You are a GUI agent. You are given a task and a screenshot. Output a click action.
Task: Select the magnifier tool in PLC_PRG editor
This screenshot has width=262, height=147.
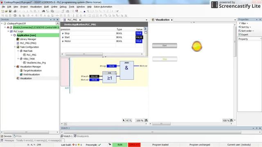[x=130, y=120]
